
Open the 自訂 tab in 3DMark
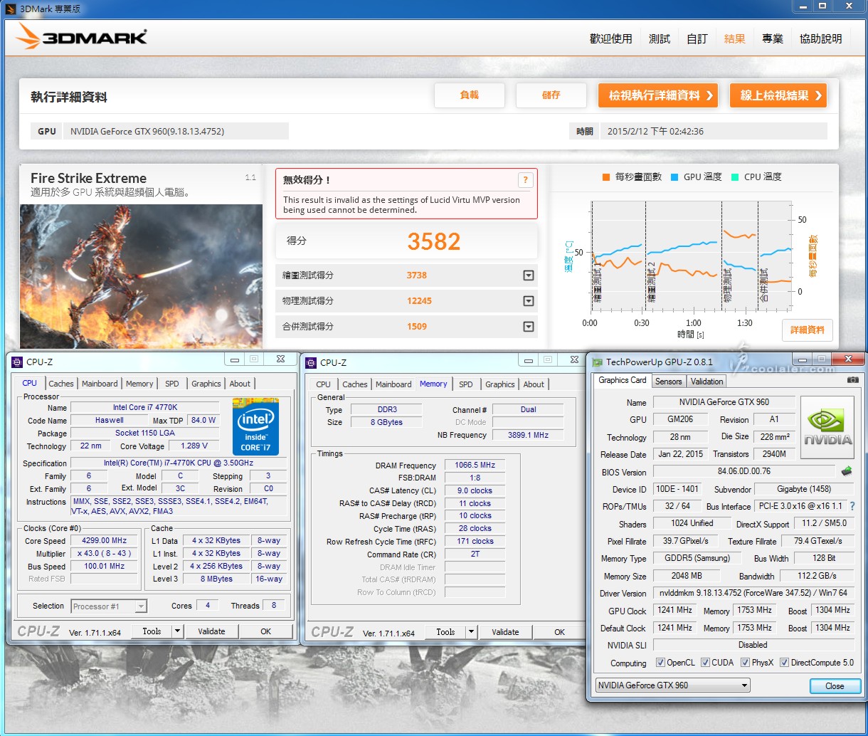[x=697, y=39]
